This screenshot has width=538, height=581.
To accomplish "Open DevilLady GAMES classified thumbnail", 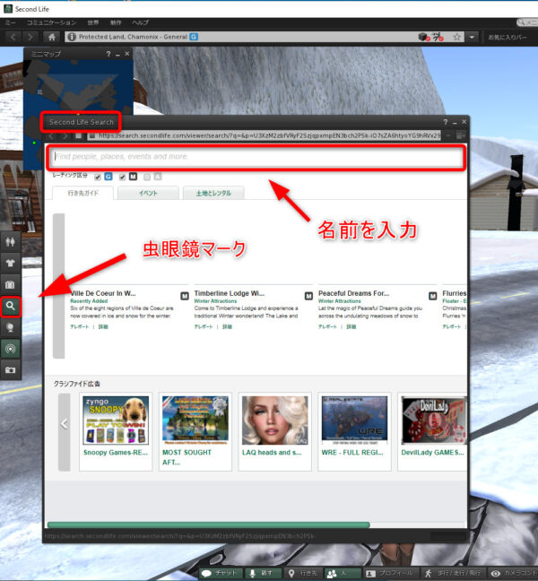I will [434, 421].
